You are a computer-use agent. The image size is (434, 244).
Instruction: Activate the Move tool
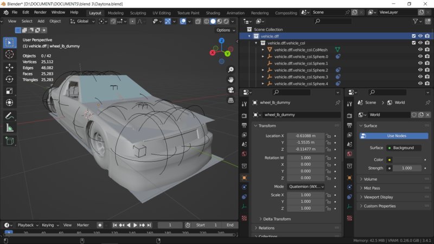click(10, 67)
